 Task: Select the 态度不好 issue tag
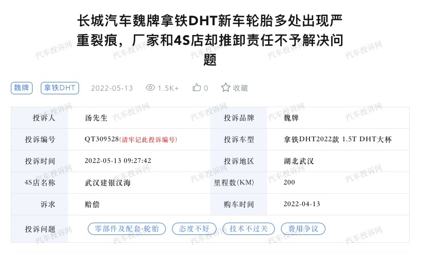pyautogui.click(x=194, y=229)
